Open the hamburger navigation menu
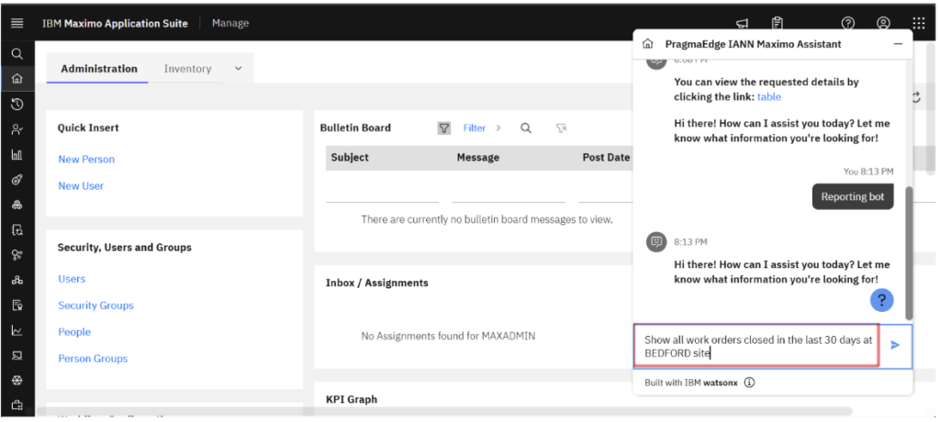The height and width of the screenshot is (422, 940). click(x=17, y=23)
